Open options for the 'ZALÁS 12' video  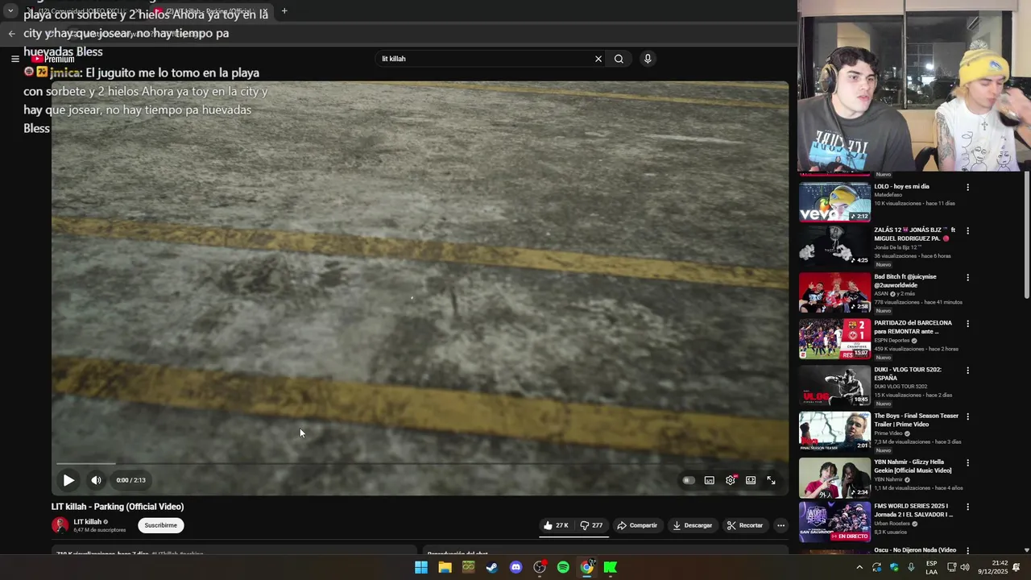967,230
